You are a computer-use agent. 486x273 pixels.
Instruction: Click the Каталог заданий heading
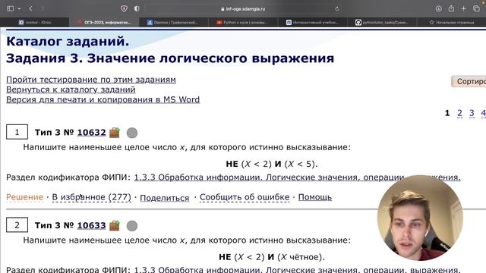point(68,41)
